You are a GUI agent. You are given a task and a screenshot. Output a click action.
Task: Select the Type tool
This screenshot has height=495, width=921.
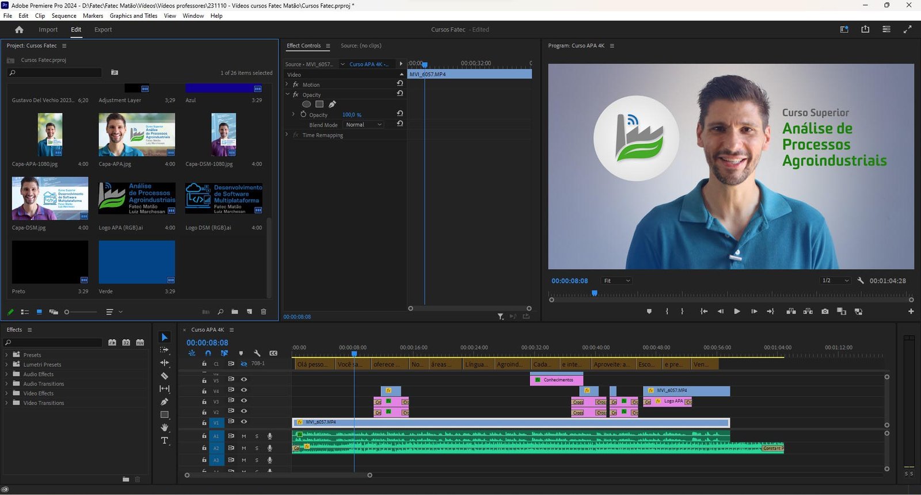165,440
